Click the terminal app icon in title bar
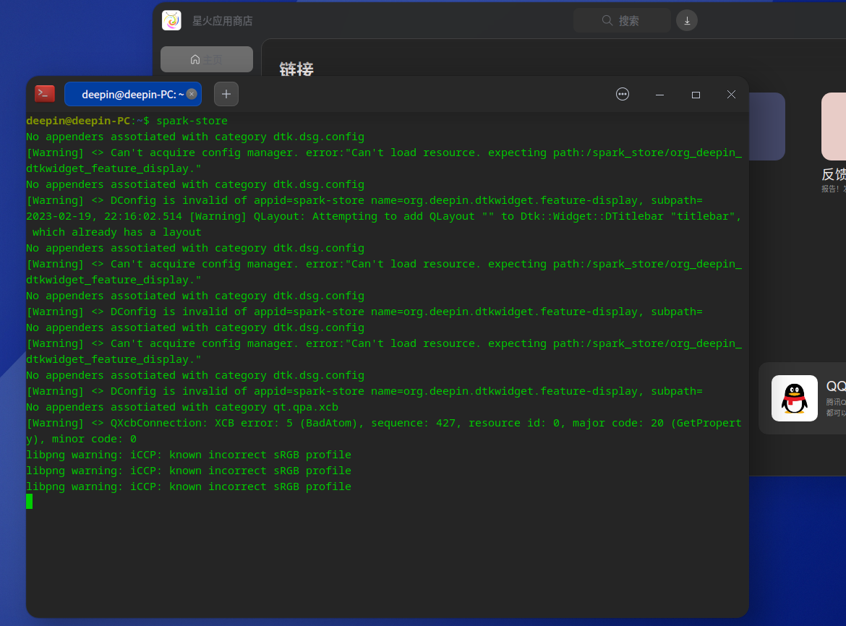 click(x=45, y=94)
